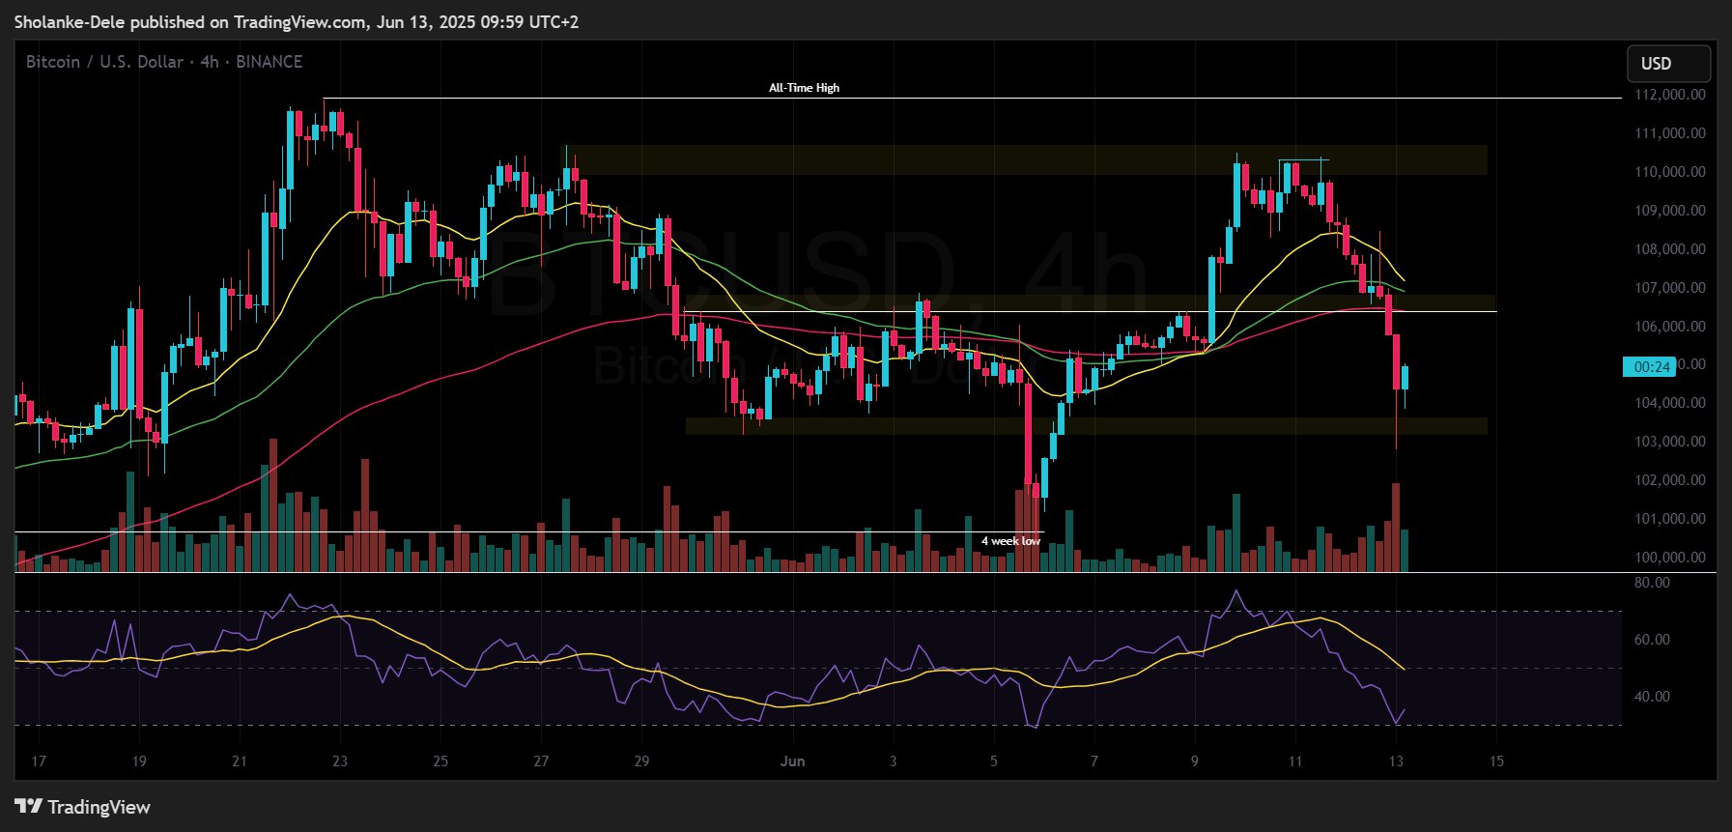Click date label 25 on time axis
This screenshot has height=832, width=1732.
point(440,761)
